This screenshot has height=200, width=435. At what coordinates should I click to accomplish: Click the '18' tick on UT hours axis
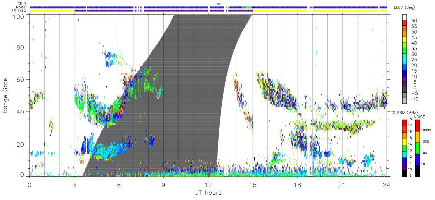tap(297, 185)
